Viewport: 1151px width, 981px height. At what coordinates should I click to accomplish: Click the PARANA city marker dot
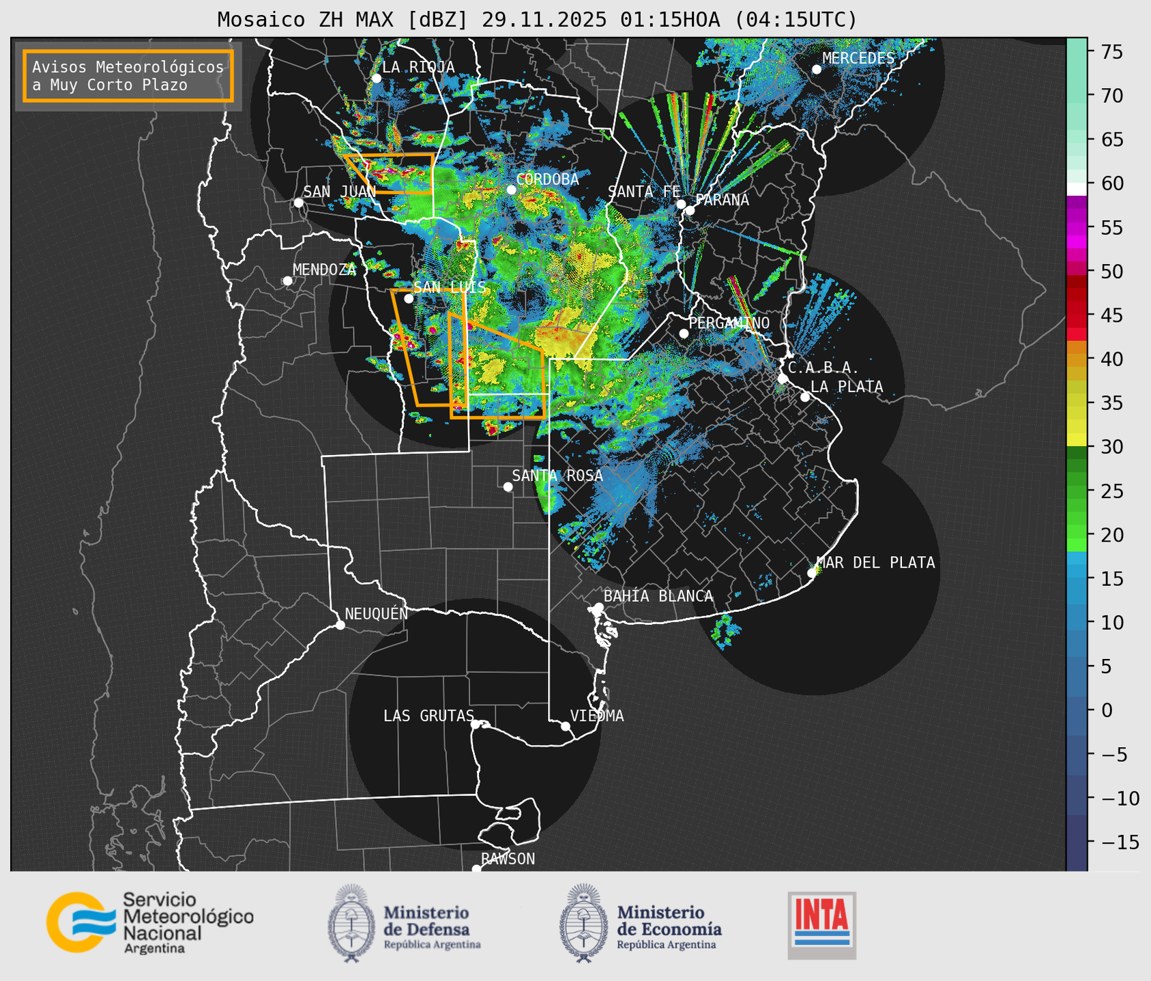point(690,210)
